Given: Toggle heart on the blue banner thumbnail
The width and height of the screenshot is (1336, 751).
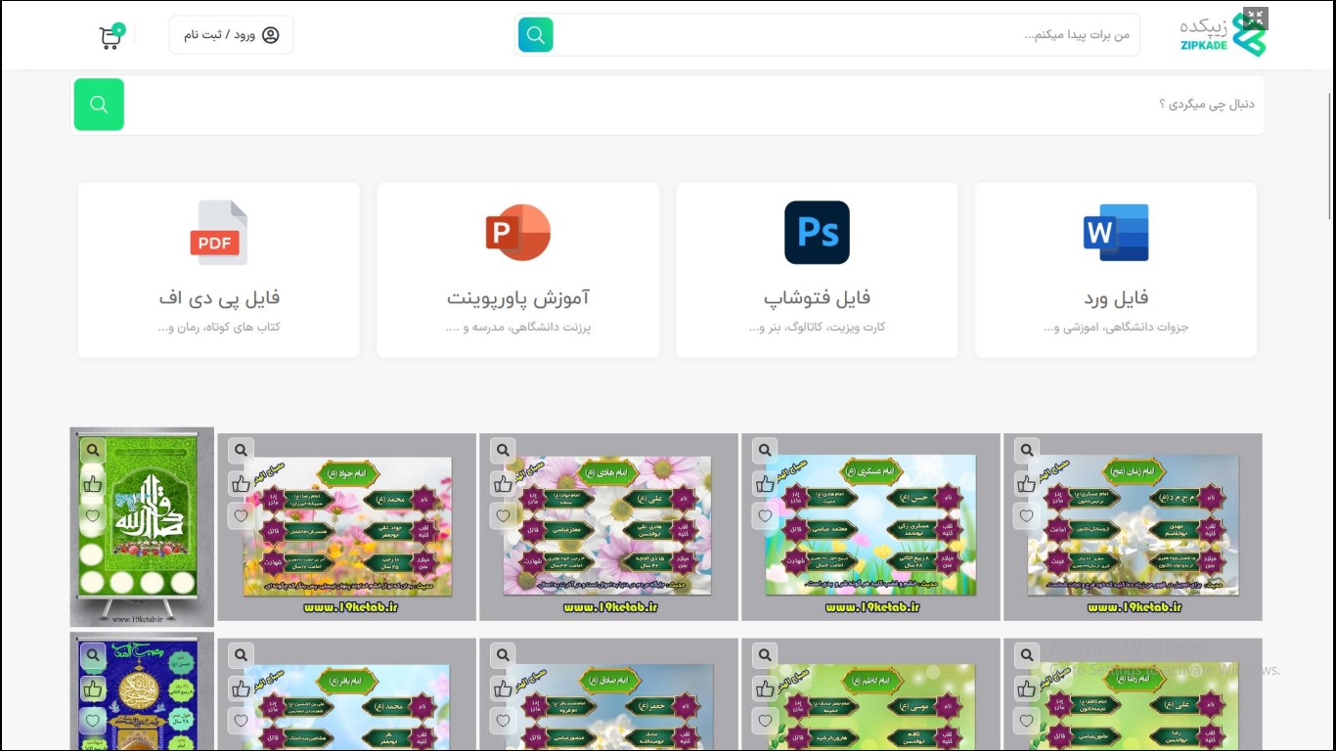Looking at the screenshot, I should pyautogui.click(x=93, y=721).
